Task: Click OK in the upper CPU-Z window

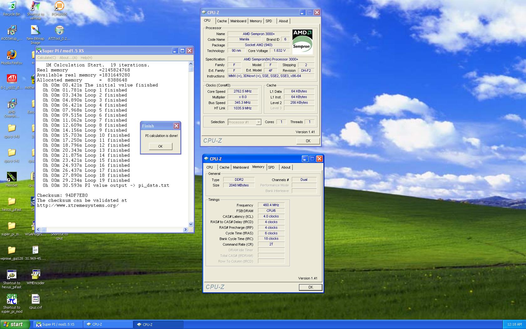Action: click(308, 141)
